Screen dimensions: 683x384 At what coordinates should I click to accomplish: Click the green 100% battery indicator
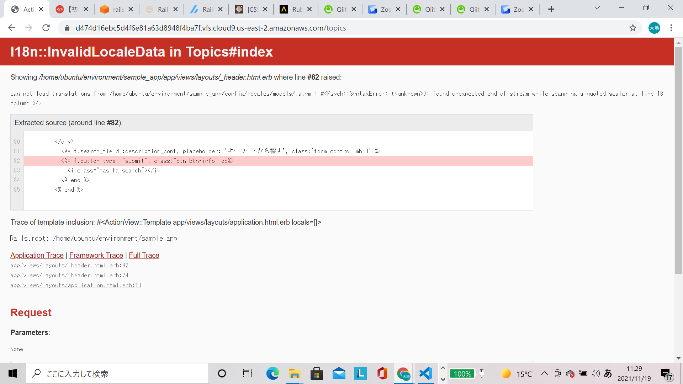click(x=462, y=374)
